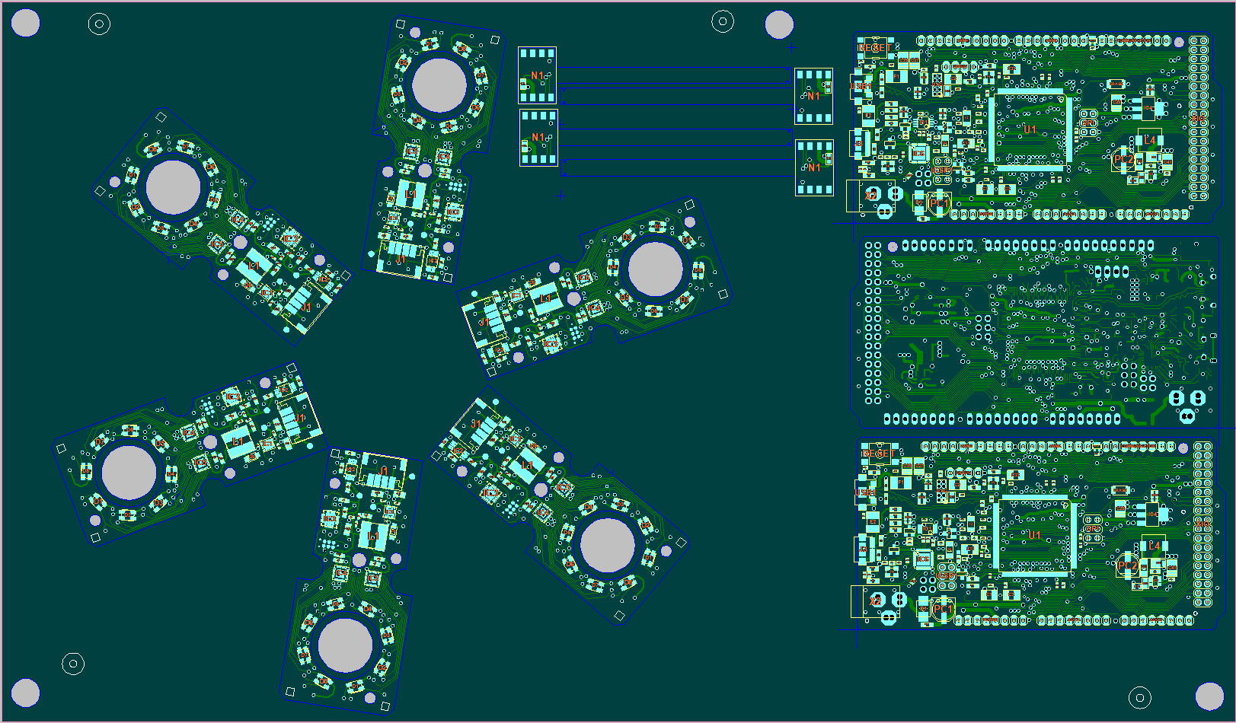Pick inductor L4 on lower controller board
Viewport: 1236px width, 723px height.
1154,546
